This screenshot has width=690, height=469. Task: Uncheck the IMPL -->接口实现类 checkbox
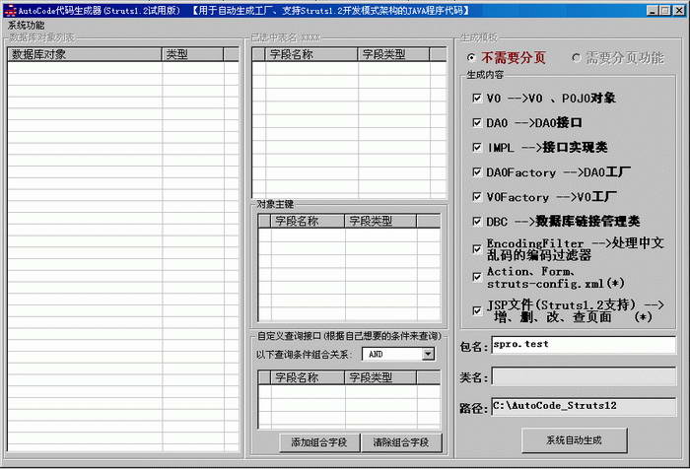pyautogui.click(x=476, y=147)
